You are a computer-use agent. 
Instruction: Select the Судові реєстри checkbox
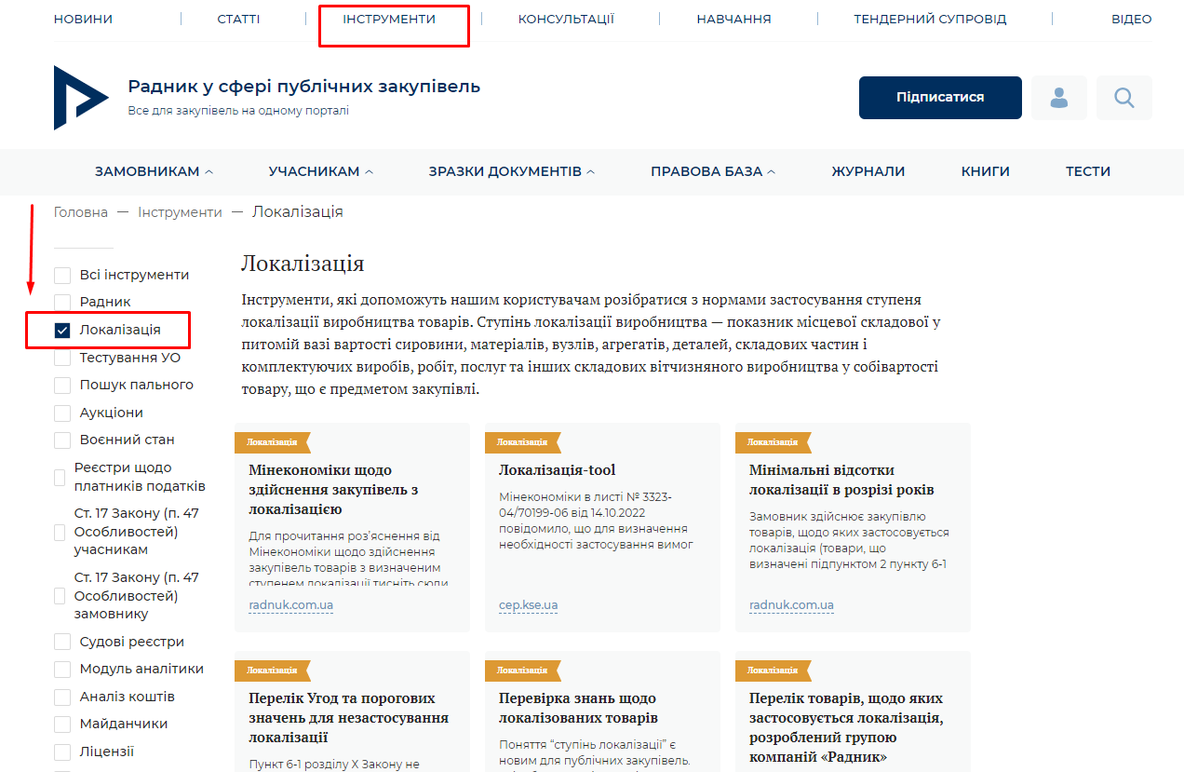pyautogui.click(x=63, y=642)
